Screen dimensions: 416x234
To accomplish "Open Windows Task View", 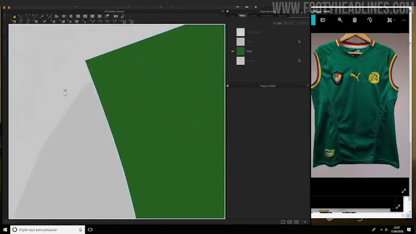I will 90,229.
